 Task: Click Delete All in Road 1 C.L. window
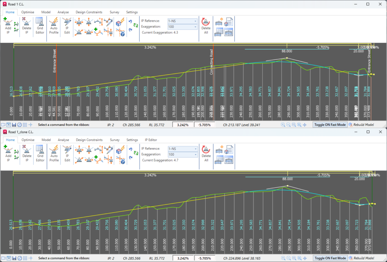click(206, 26)
